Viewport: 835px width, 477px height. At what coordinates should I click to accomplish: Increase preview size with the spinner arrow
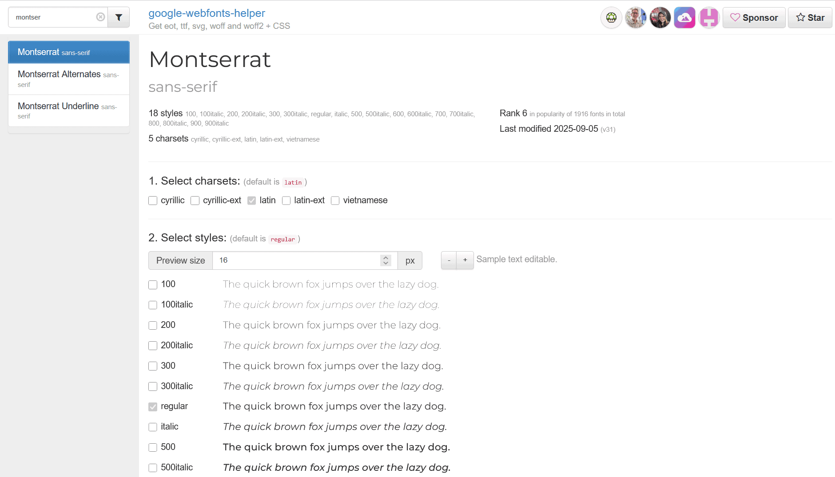[386, 257]
